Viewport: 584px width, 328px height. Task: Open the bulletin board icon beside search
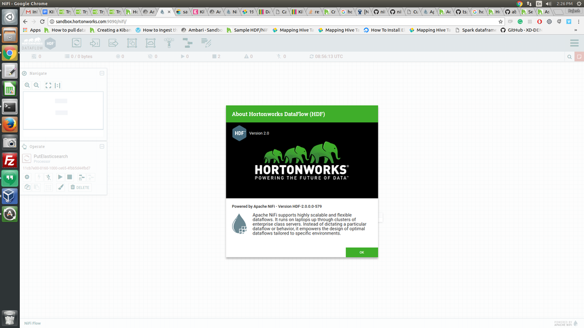[579, 57]
